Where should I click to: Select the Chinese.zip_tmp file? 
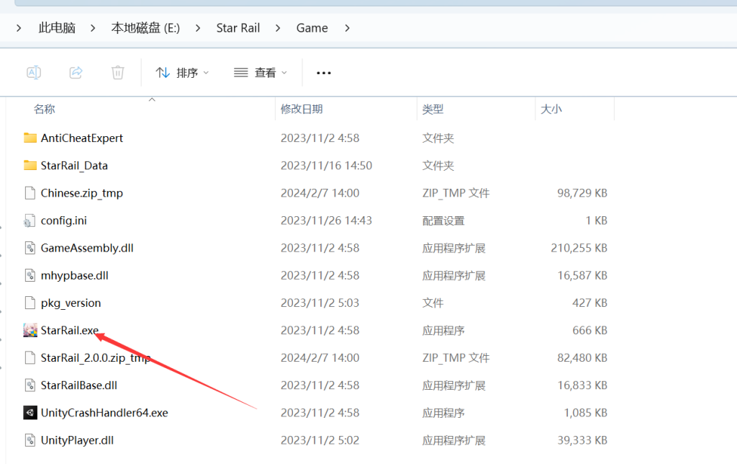[x=80, y=192]
